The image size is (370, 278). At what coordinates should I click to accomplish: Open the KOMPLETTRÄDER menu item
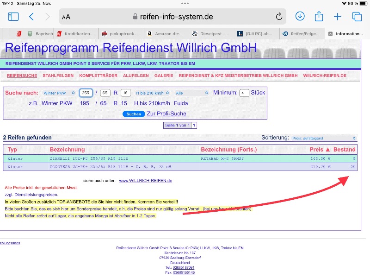coord(98,76)
